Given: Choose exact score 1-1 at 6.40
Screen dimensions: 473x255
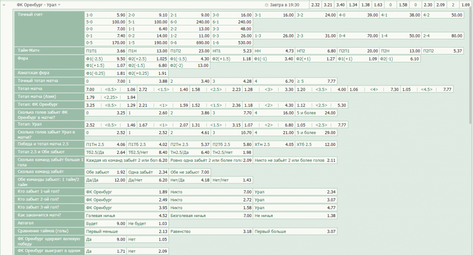Looking at the screenshot, I should pos(147,29).
